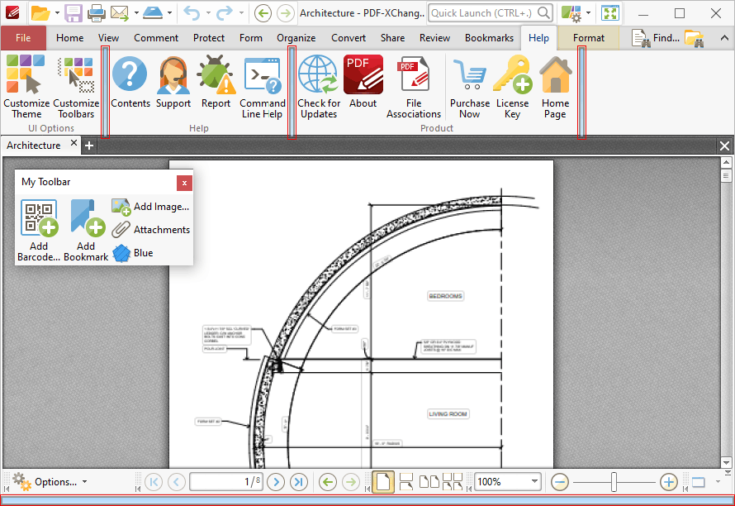The height and width of the screenshot is (506, 735).
Task: Click Add Bookmark in My Toolbar
Action: click(86, 231)
